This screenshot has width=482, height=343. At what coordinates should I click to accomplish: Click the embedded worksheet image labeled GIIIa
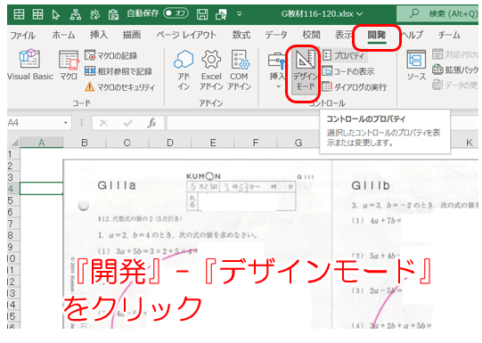click(197, 244)
